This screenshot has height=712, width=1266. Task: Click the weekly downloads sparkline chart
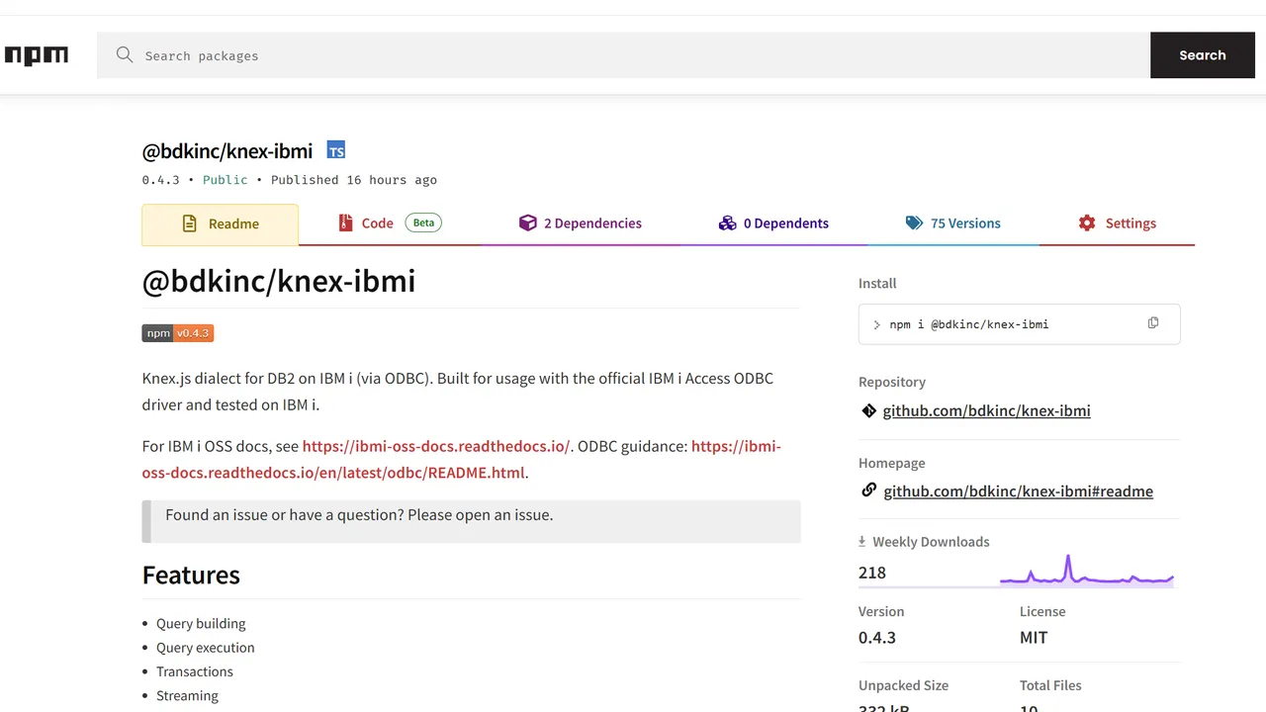(1086, 572)
